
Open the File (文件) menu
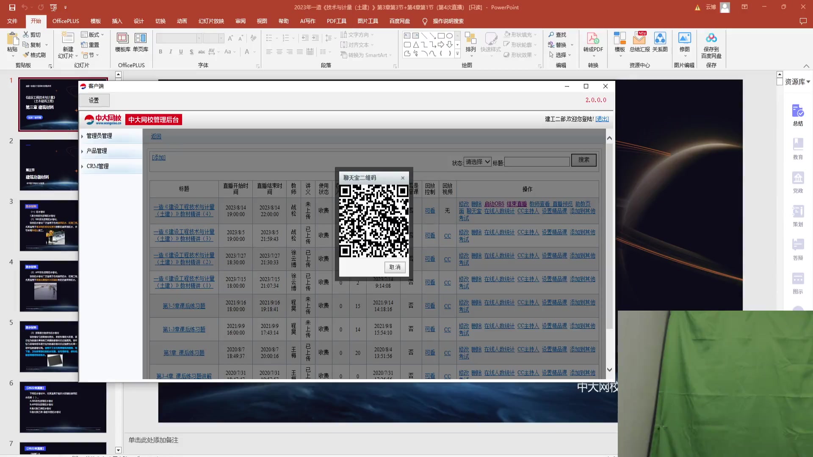pos(12,21)
